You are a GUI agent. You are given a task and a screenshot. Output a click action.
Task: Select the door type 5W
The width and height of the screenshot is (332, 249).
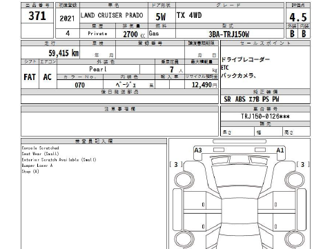161,17
